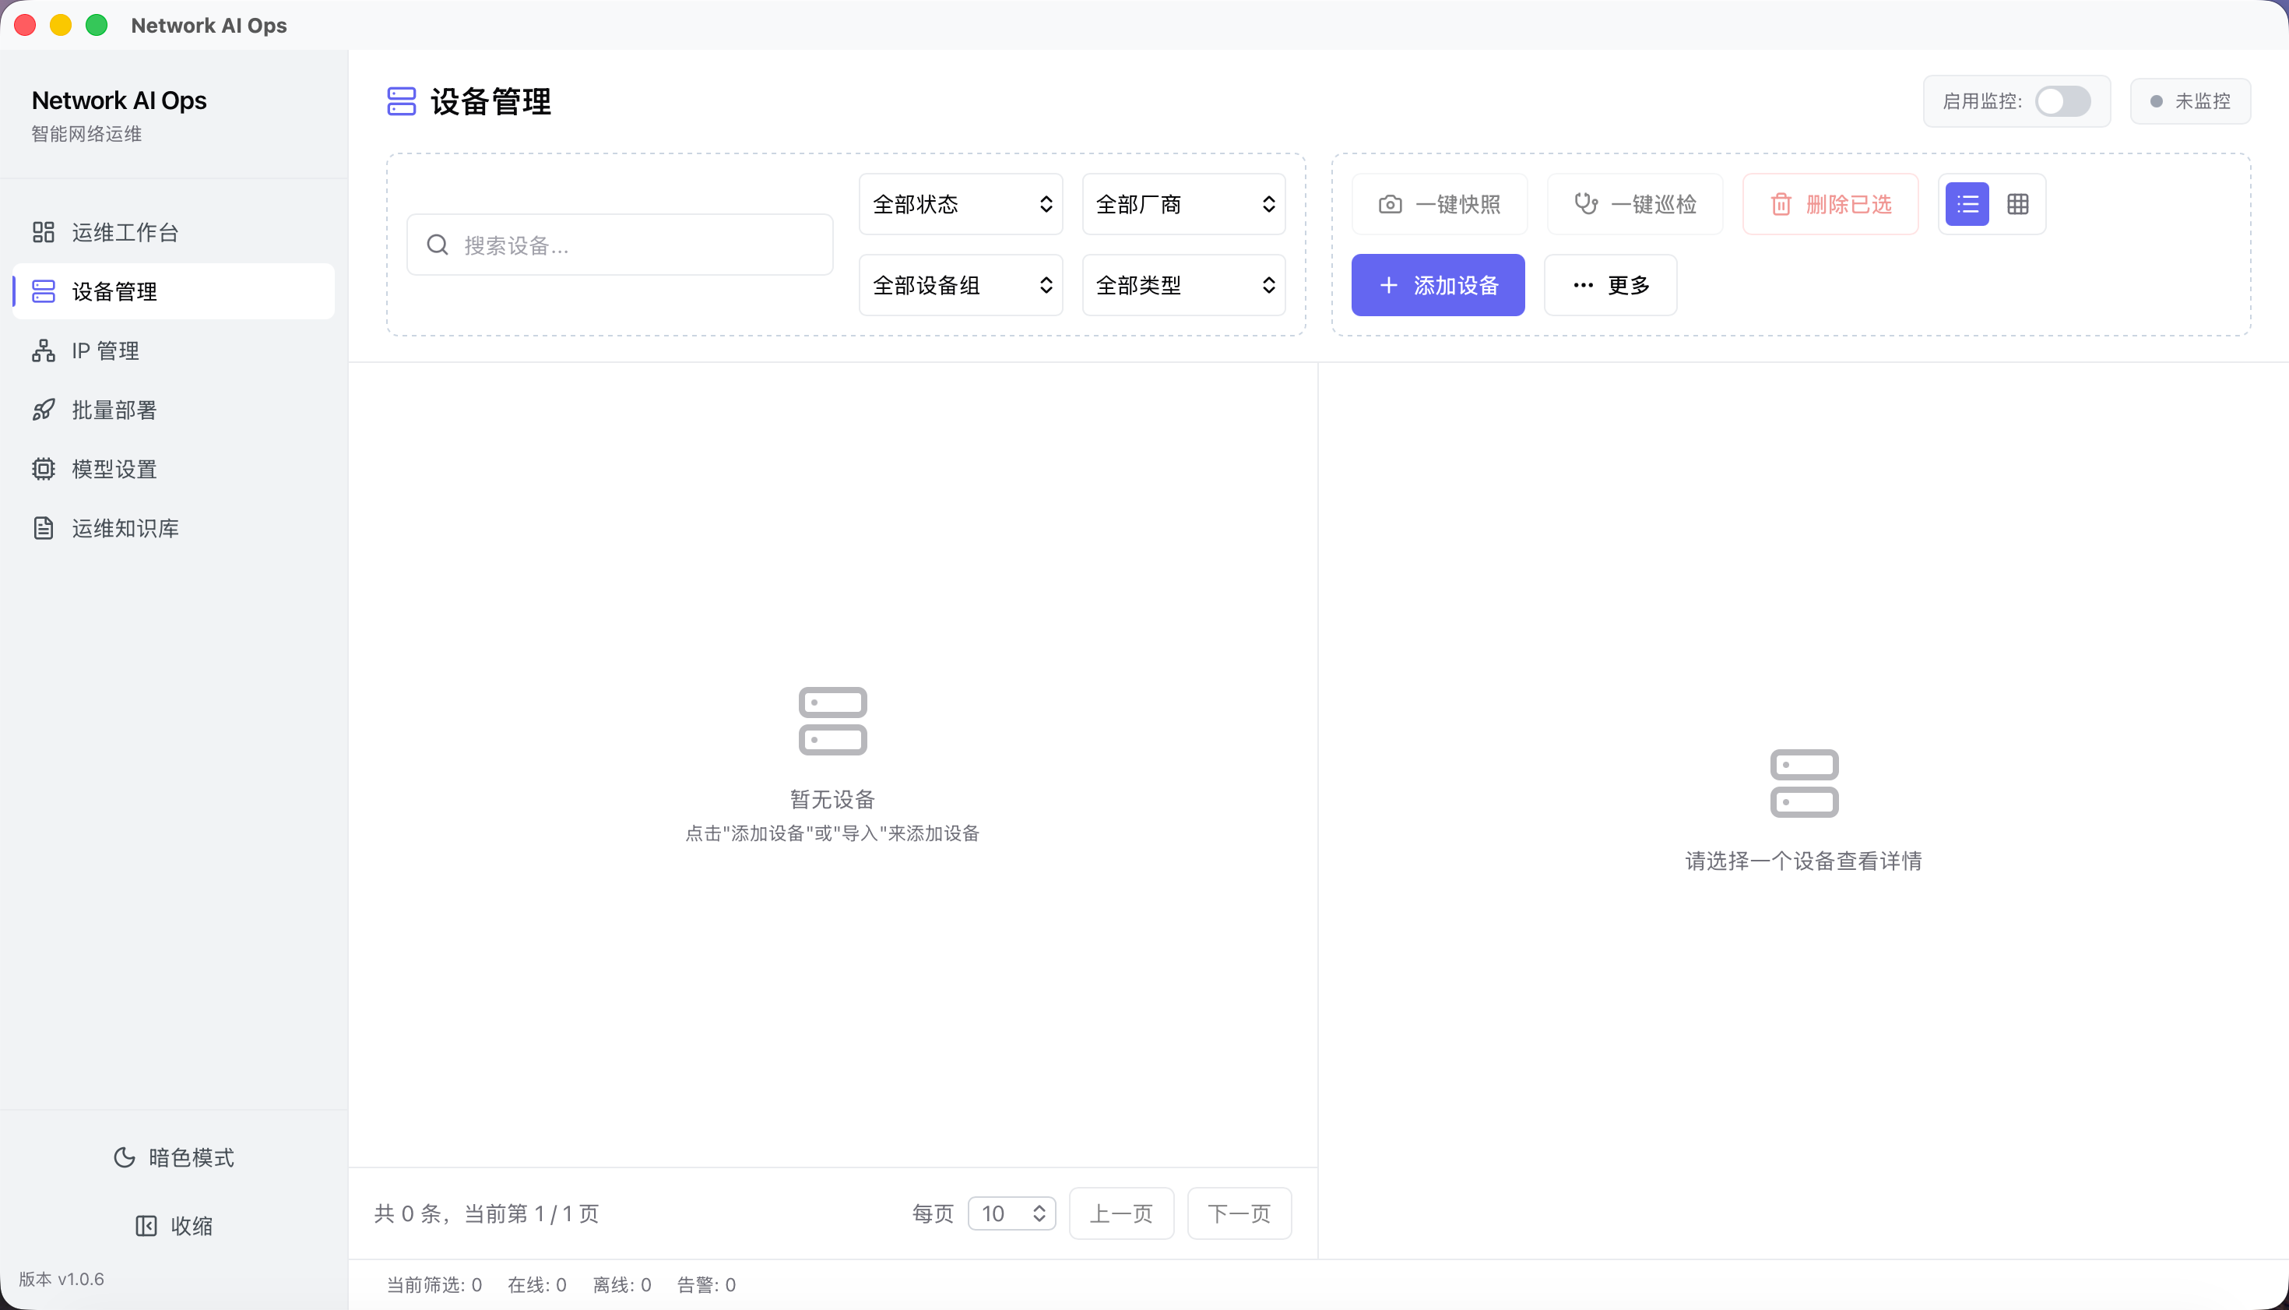2289x1310 pixels.
Task: Open the 全部状态 dropdown
Action: [961, 204]
